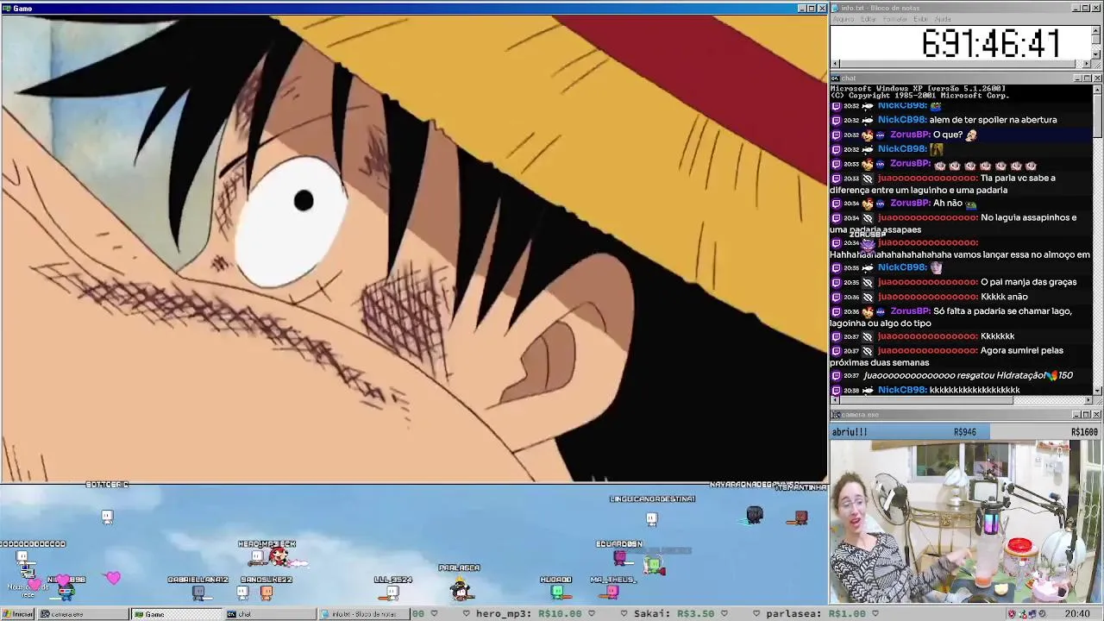Close the camera.exe window

pos(1097,415)
